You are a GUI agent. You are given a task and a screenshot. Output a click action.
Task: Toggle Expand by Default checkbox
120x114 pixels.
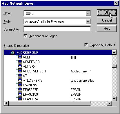(x=86, y=45)
